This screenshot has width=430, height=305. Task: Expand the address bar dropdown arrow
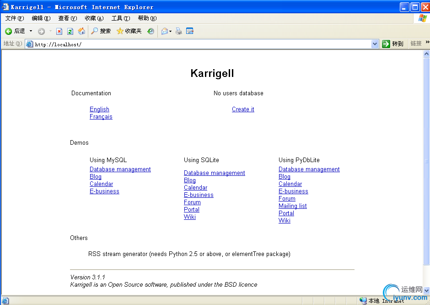point(375,44)
